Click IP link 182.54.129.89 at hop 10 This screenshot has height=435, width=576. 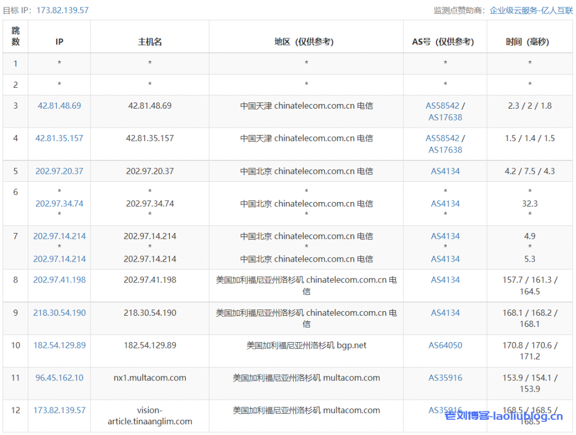(58, 345)
